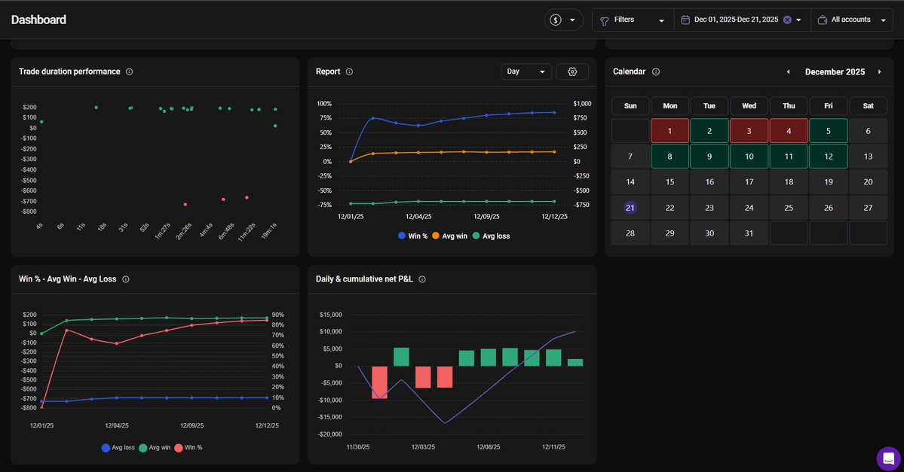Viewport: 904px width, 472px height.
Task: Click the calendar icon beside date range
Action: coord(685,20)
